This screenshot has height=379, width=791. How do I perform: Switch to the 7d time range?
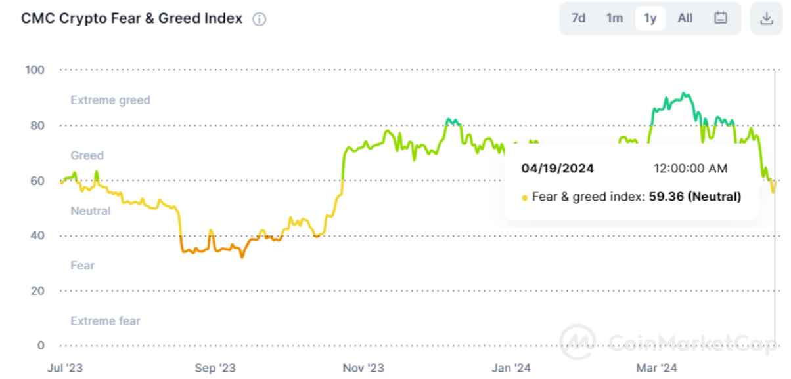(579, 18)
